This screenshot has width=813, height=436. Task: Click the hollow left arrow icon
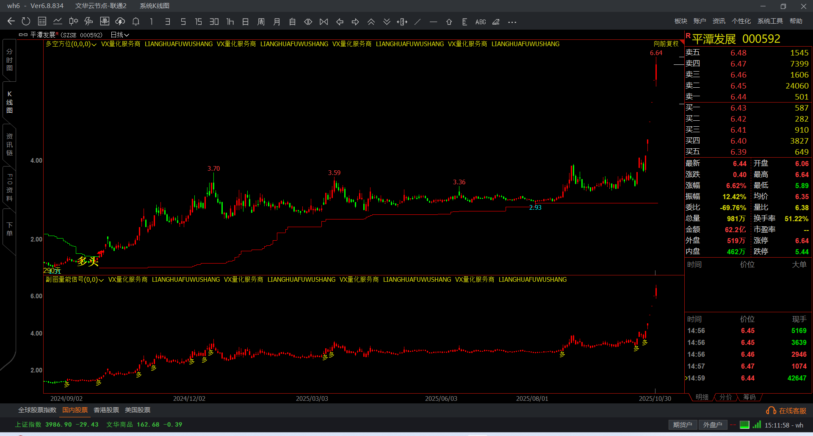pyautogui.click(x=340, y=22)
